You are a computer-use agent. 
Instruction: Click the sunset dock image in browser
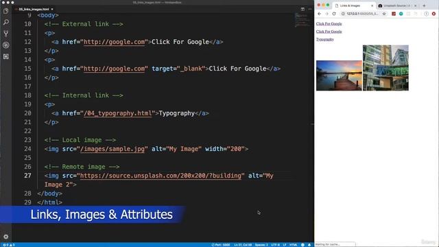339,75
